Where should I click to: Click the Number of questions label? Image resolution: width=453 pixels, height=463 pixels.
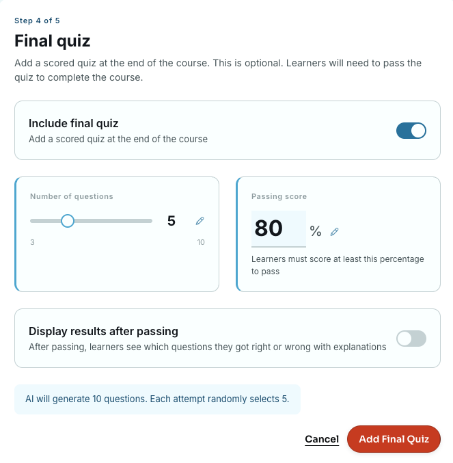tap(72, 196)
